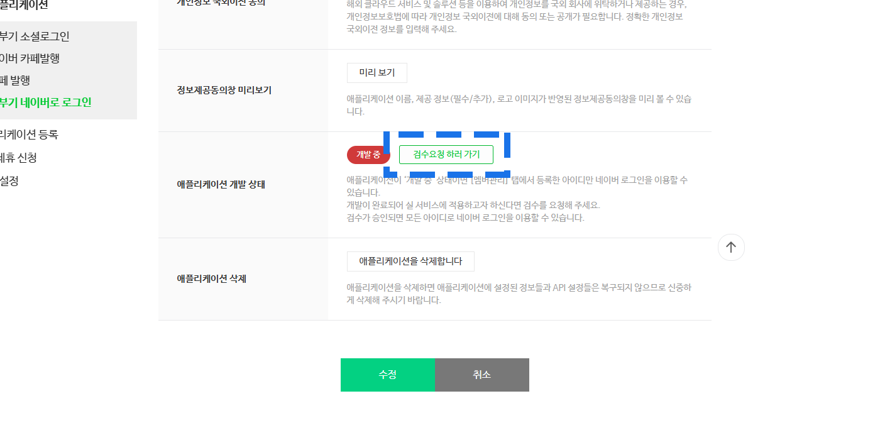880x440 pixels.
Task: Click 애플리케이션 개발 상태 row label
Action: (x=221, y=185)
